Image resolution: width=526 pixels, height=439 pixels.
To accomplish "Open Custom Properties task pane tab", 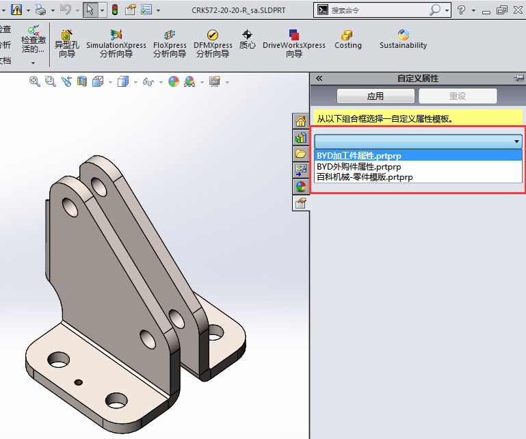I will click(x=300, y=203).
